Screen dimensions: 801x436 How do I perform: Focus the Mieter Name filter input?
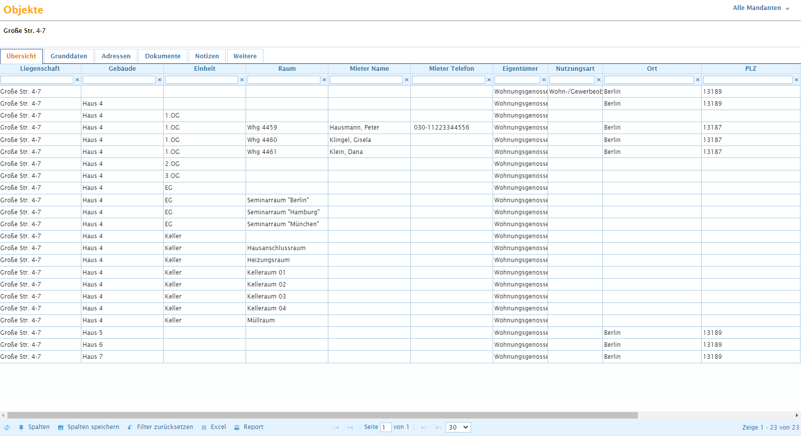tap(366, 80)
